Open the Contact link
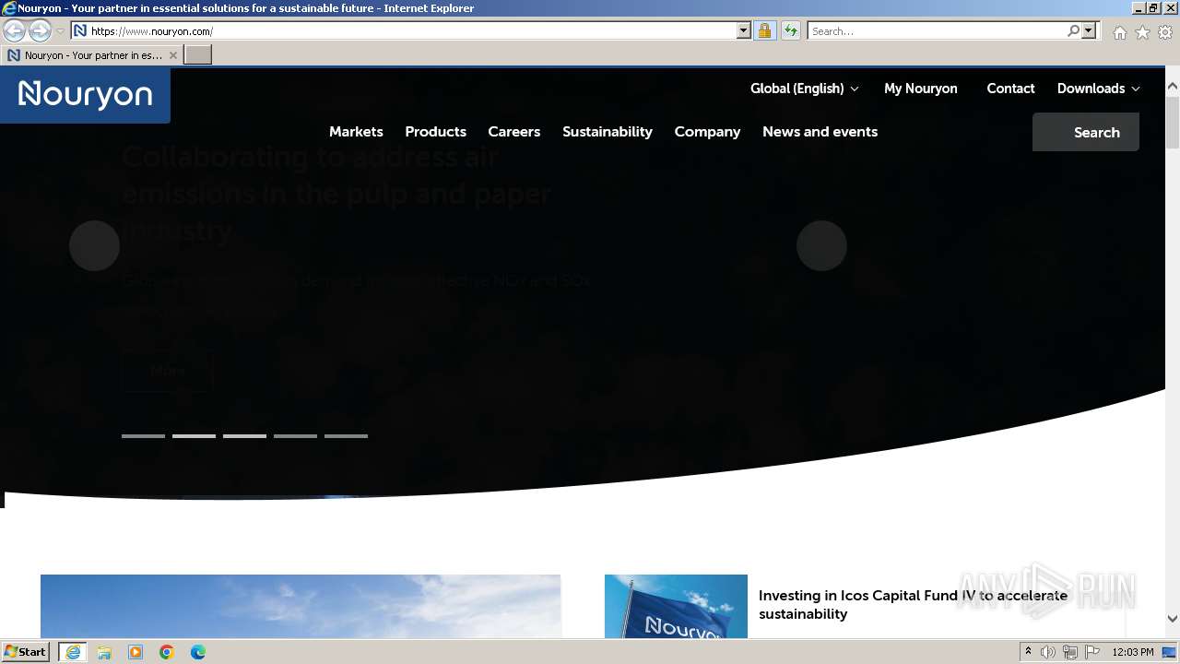The width and height of the screenshot is (1180, 664). point(1010,89)
